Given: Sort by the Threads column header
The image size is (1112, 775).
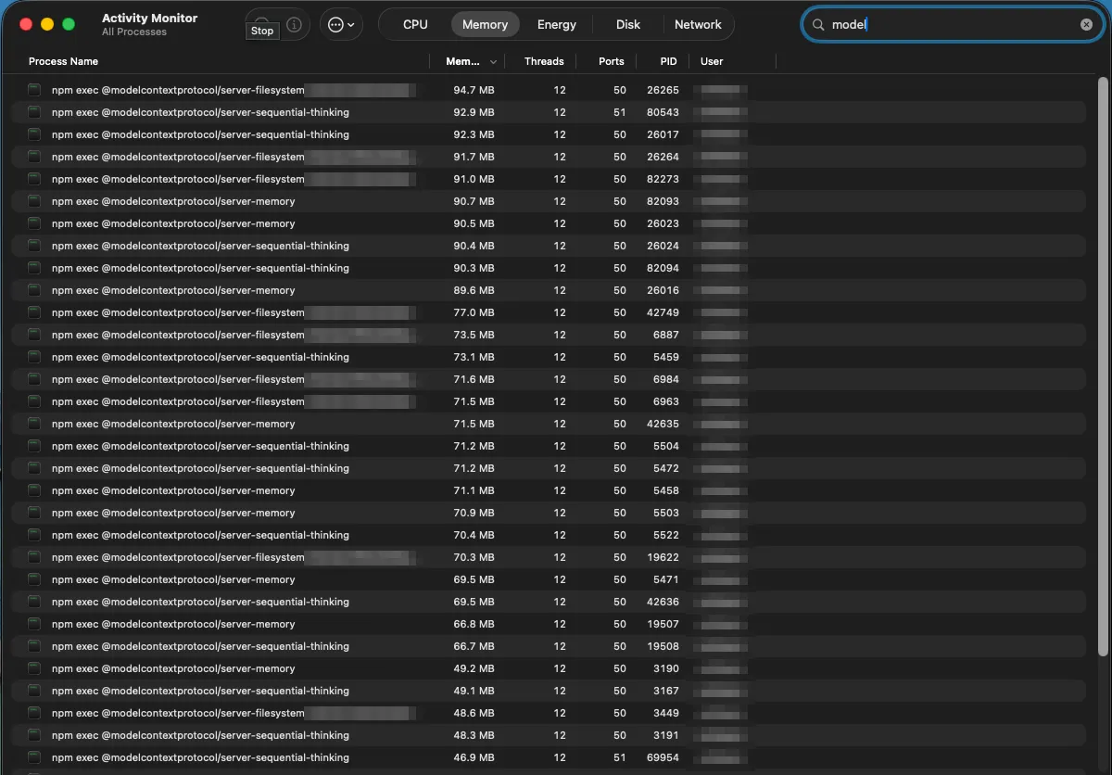Looking at the screenshot, I should [x=544, y=61].
